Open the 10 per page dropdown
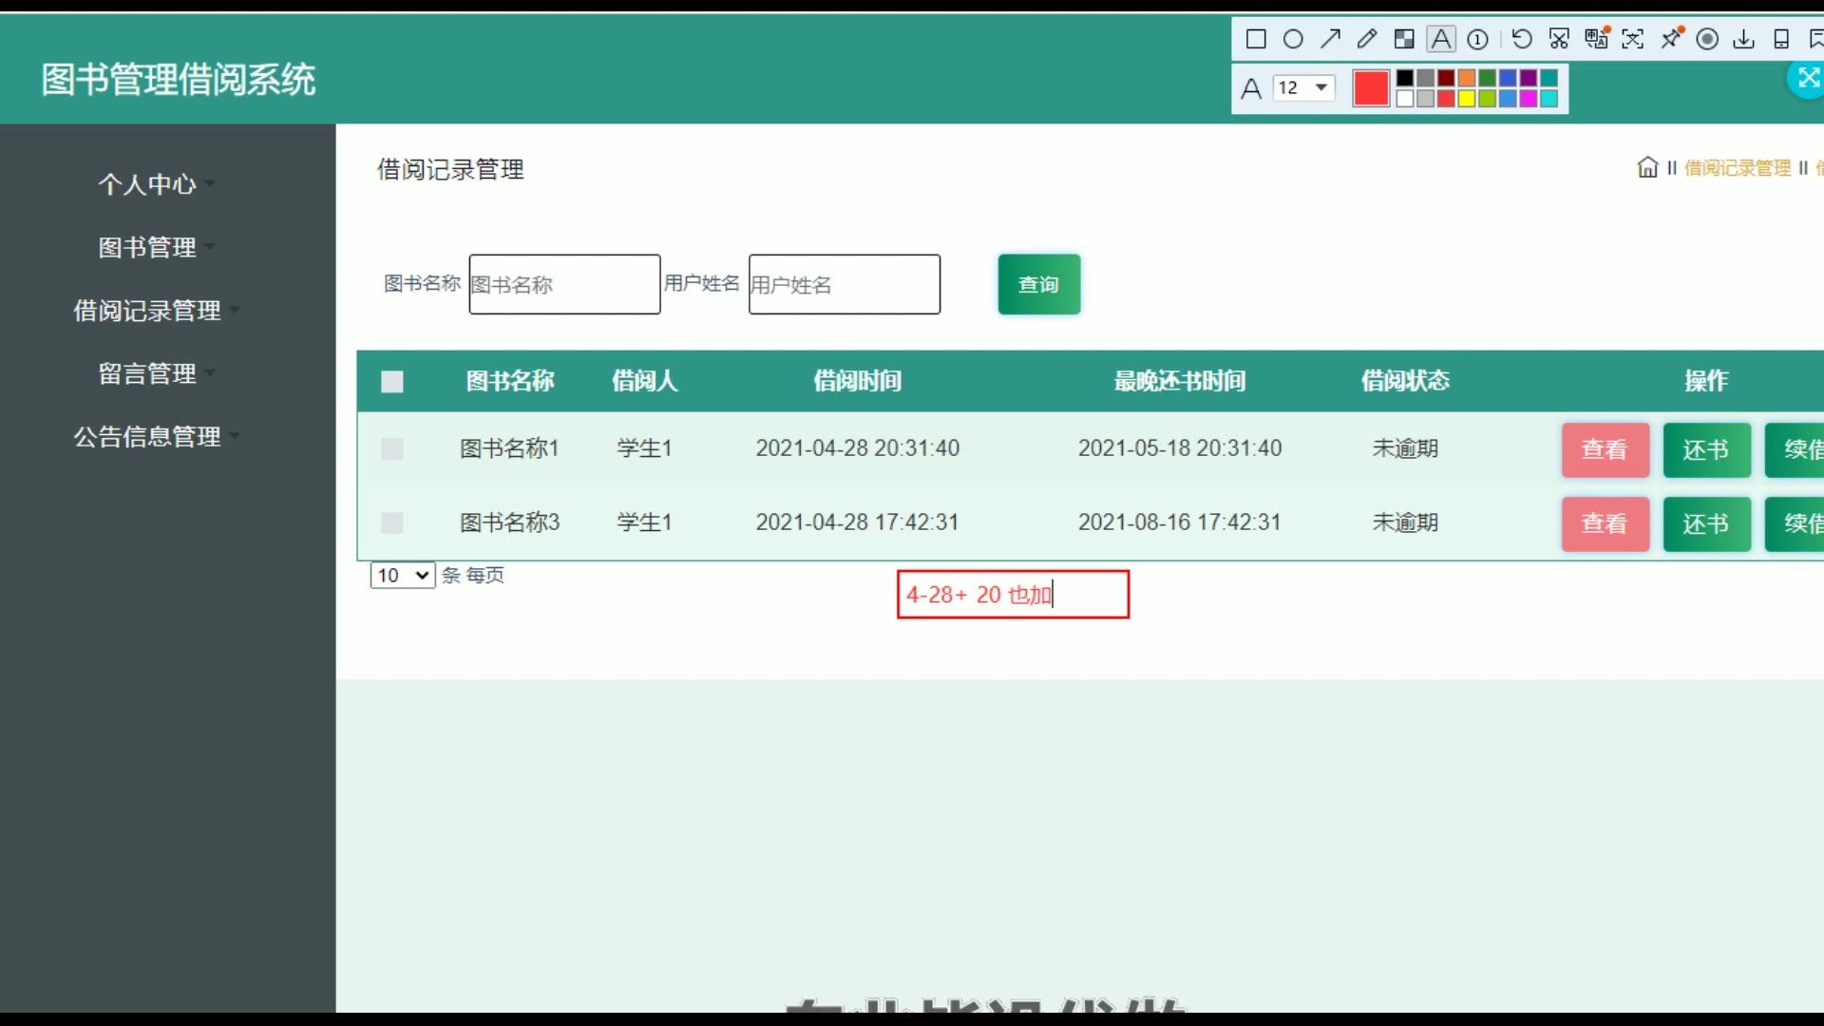The image size is (1824, 1026). (403, 576)
